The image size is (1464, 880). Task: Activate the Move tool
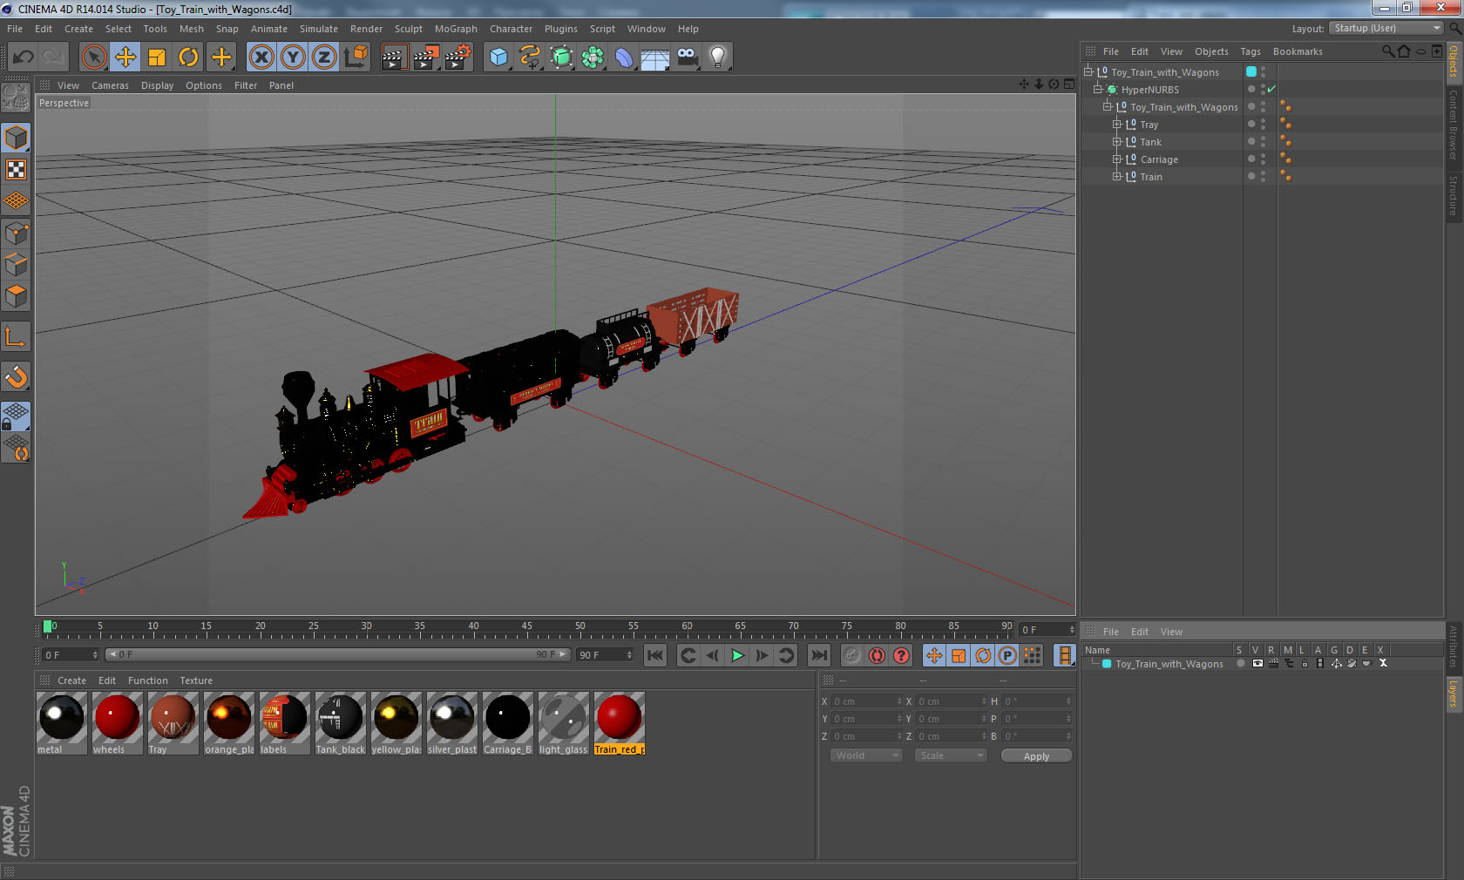[125, 58]
